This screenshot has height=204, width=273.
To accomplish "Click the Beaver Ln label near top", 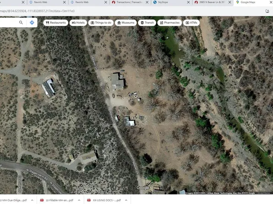I will [x=94, y=63].
